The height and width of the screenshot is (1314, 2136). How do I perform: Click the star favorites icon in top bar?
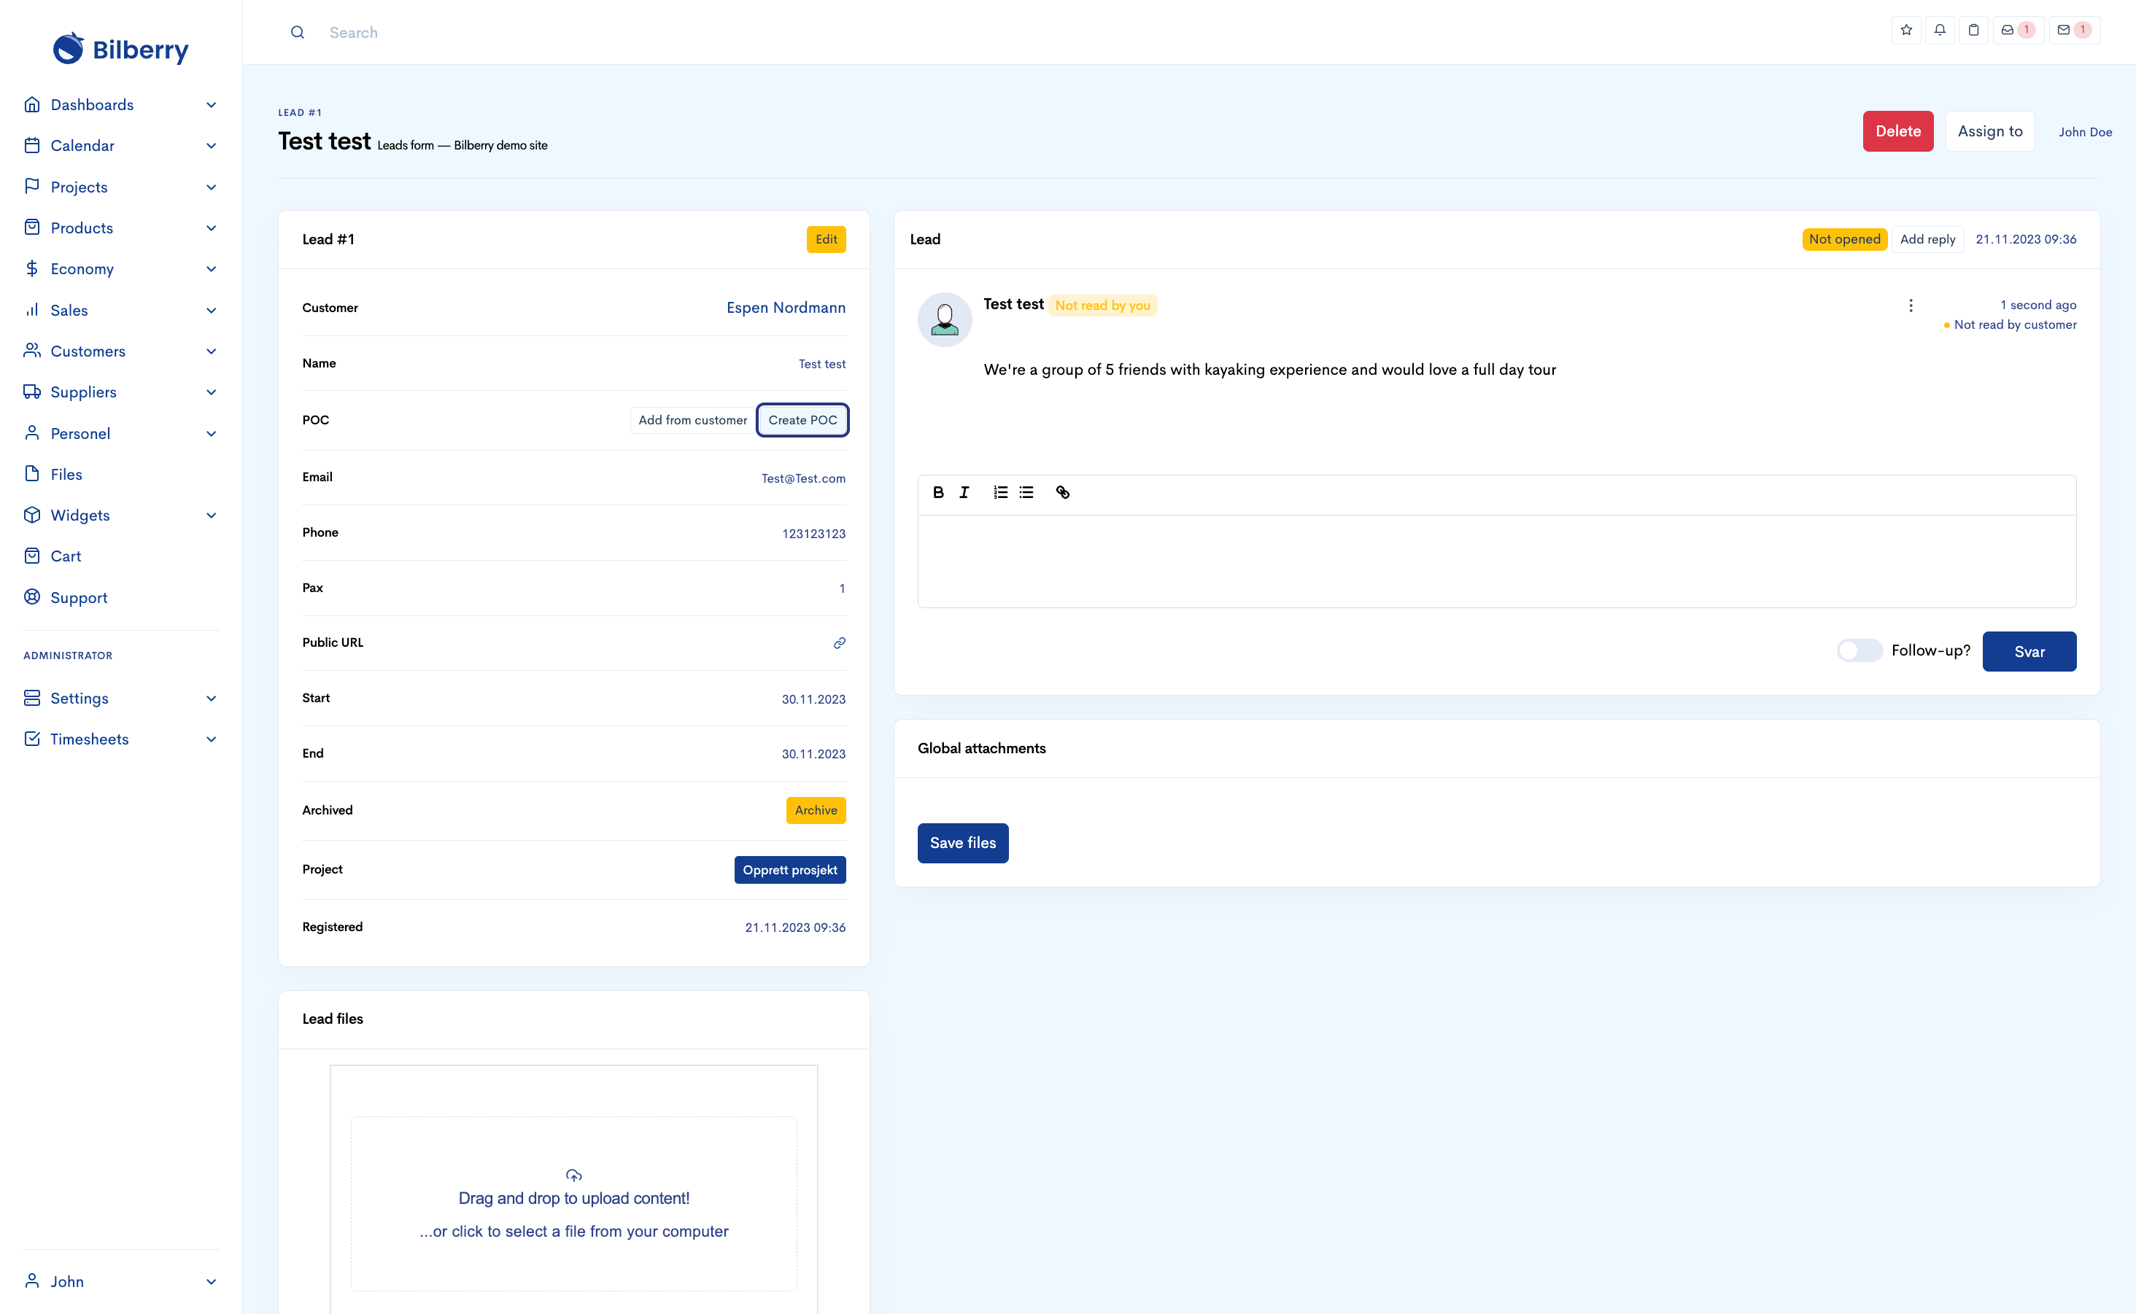(x=1905, y=31)
